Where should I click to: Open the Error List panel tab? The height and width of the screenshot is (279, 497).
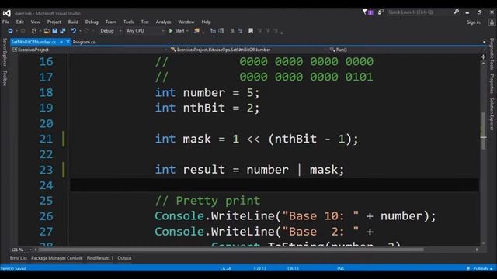point(19,258)
